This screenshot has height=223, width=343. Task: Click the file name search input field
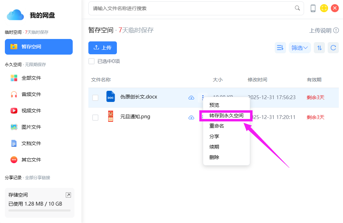tap(191, 8)
